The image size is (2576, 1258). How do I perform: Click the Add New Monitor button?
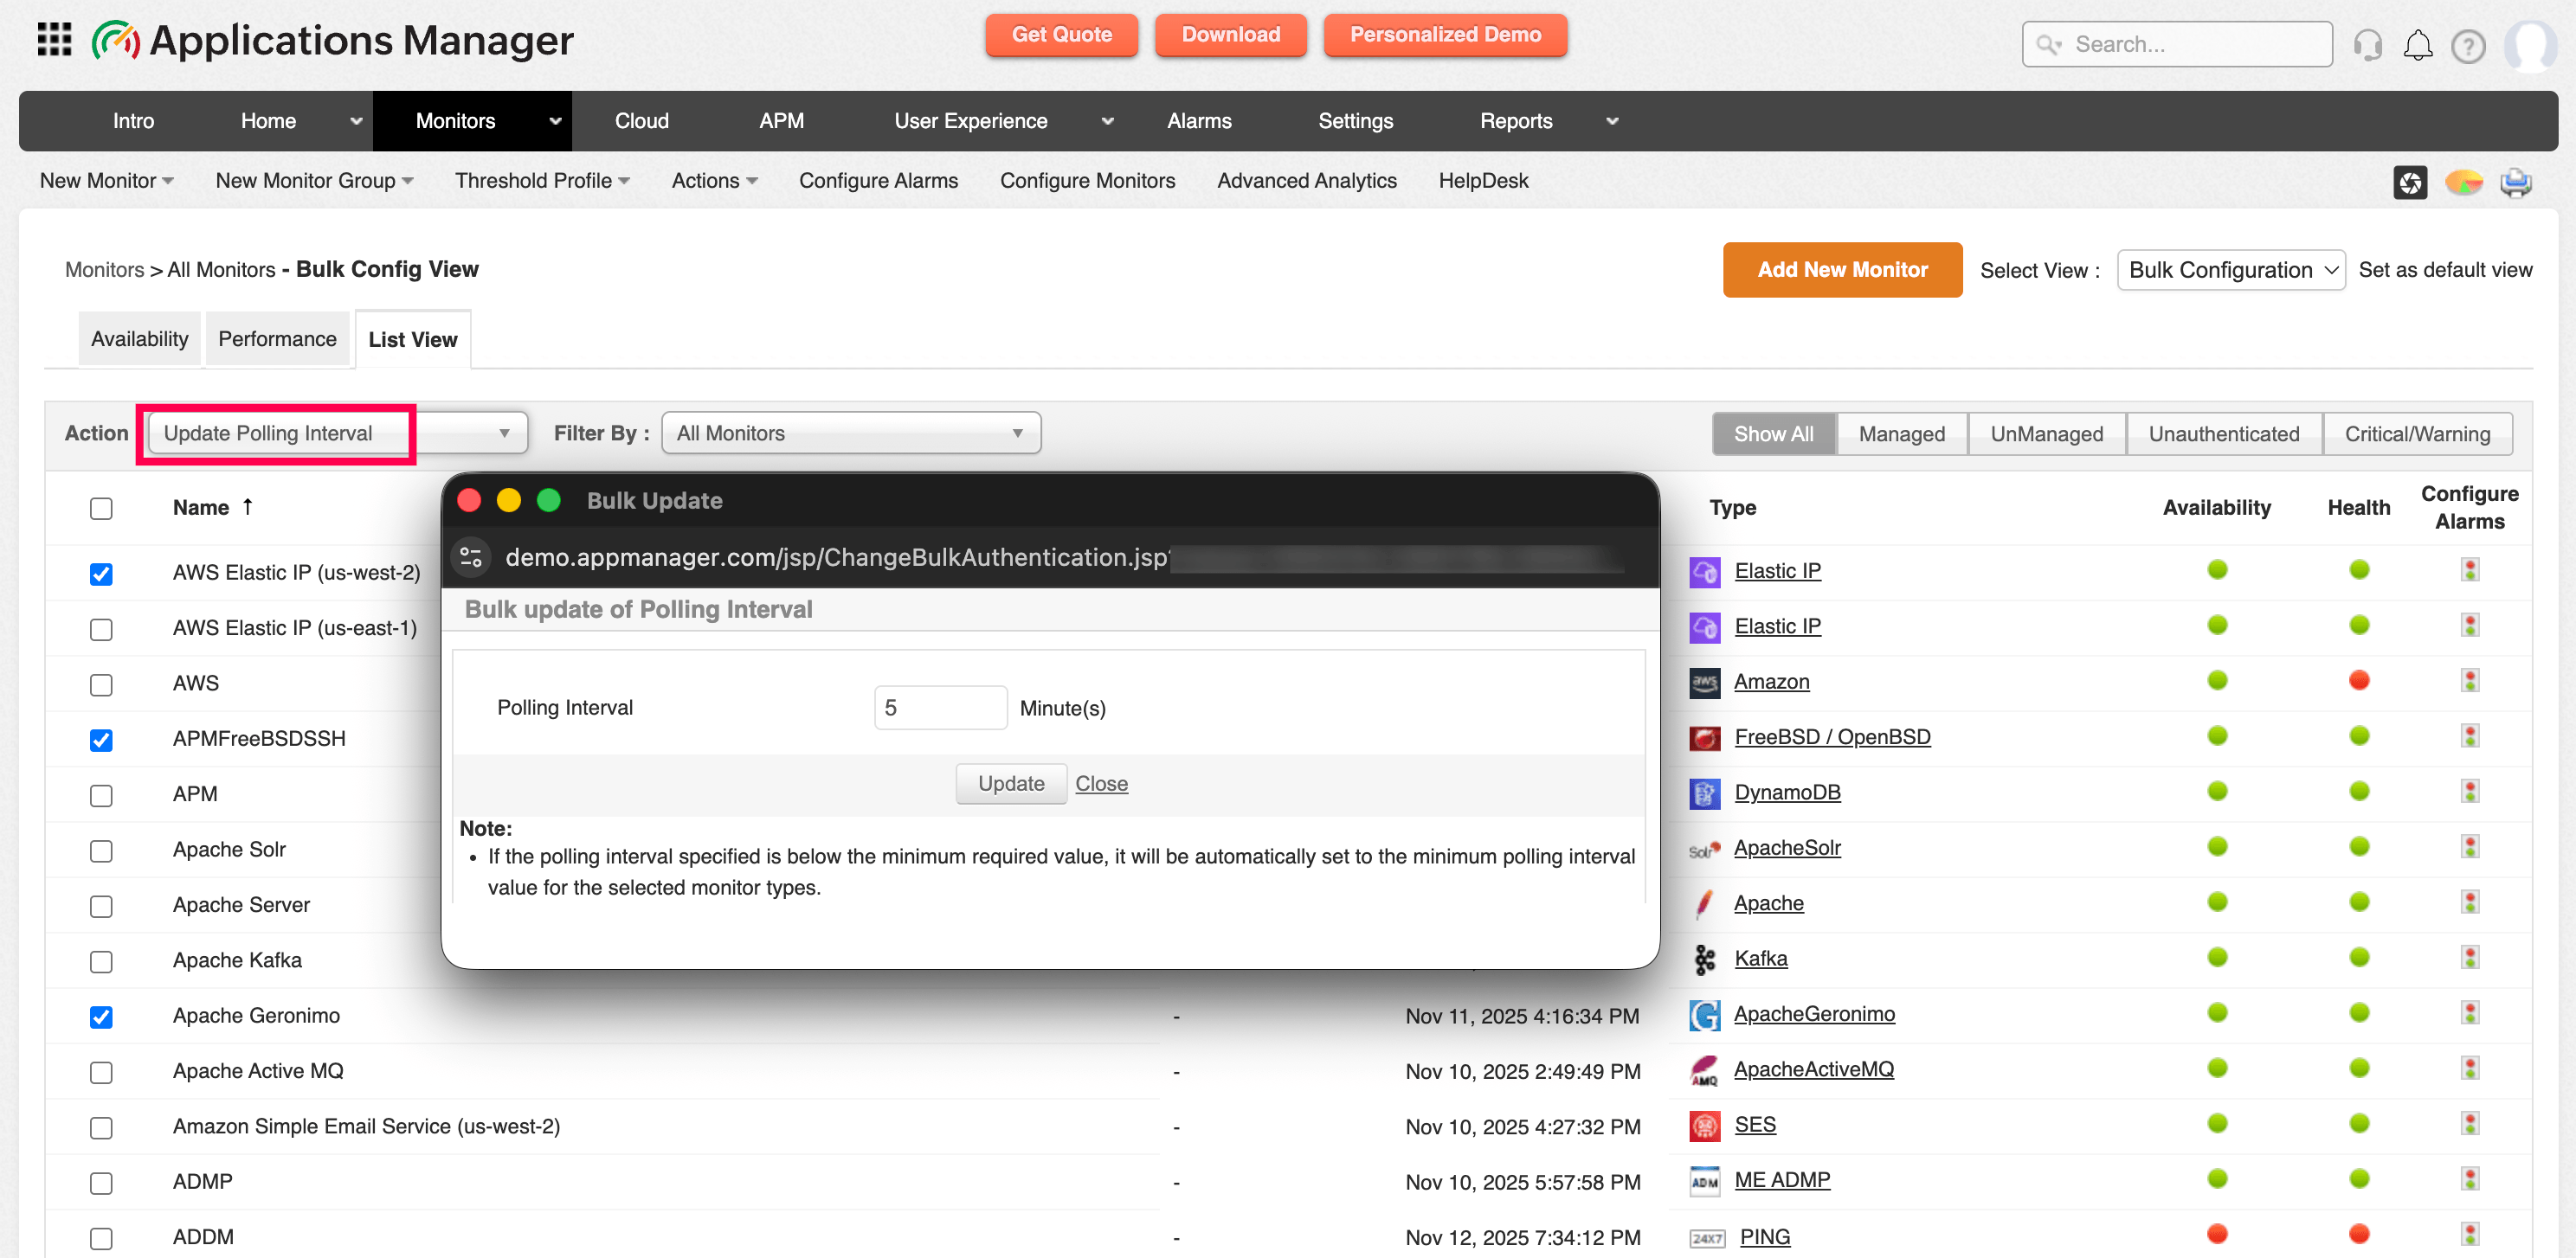click(1842, 270)
